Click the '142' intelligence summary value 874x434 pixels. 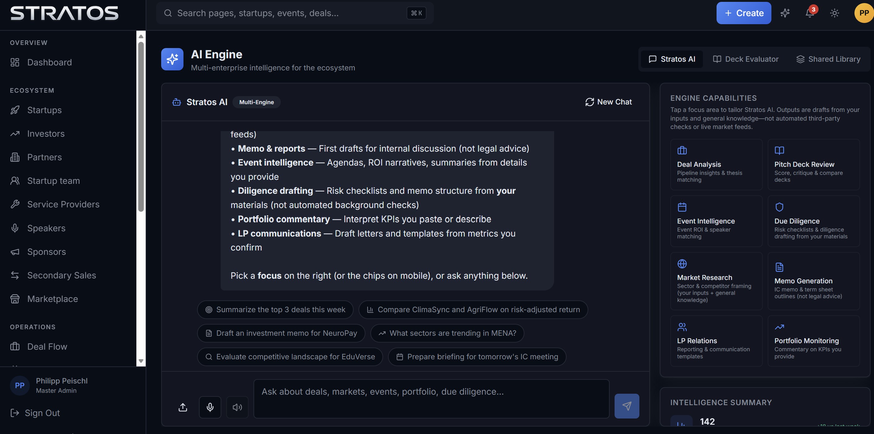(x=707, y=421)
